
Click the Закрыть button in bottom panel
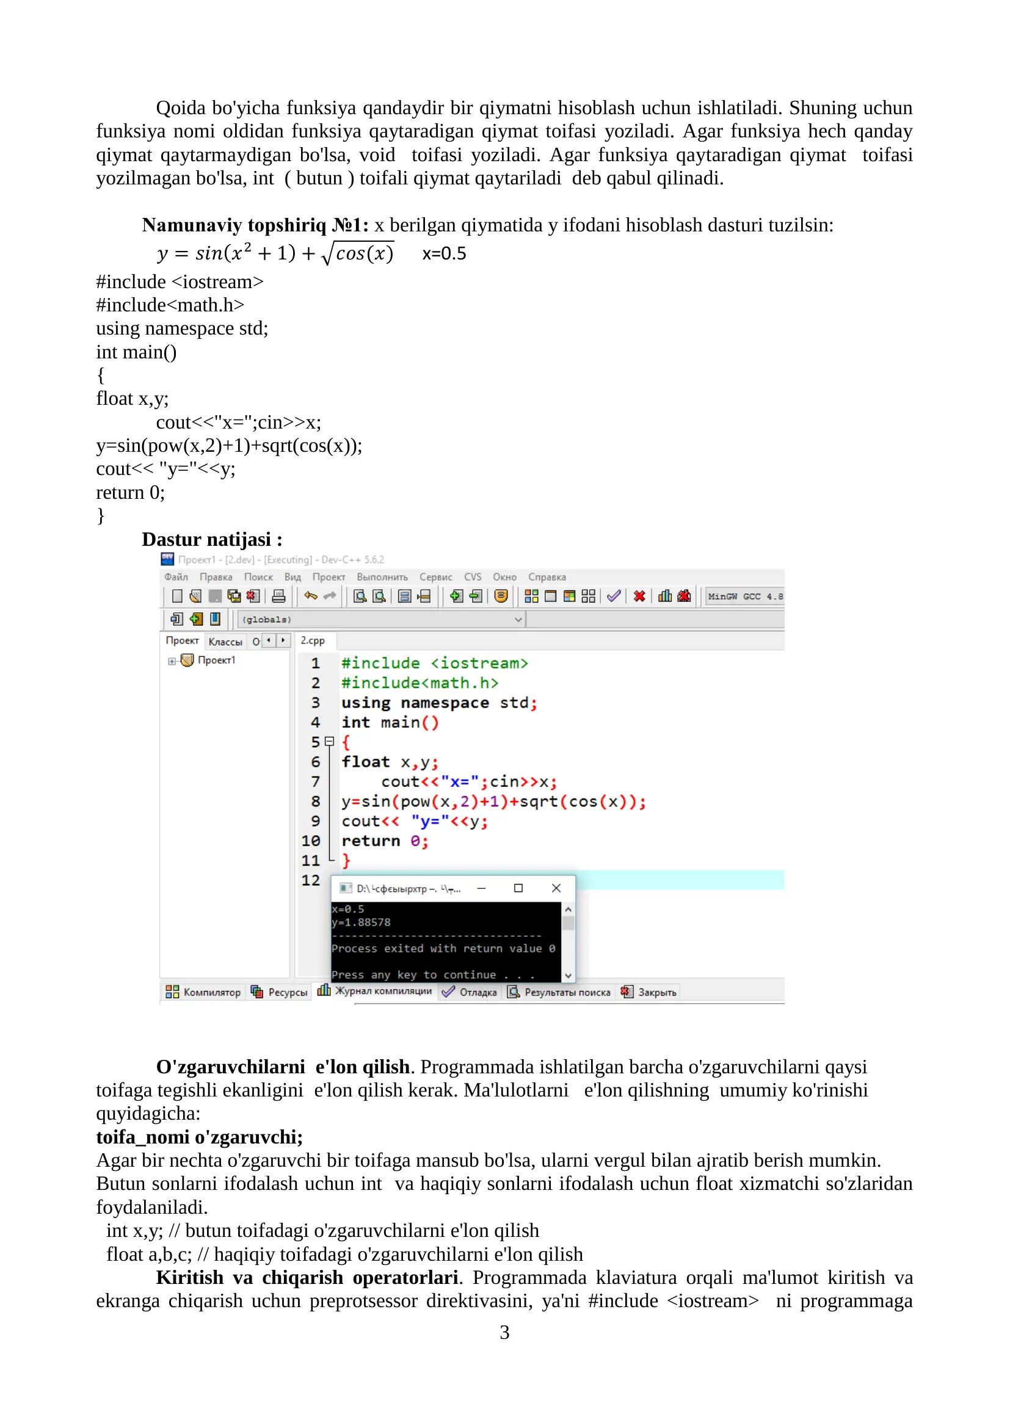click(x=649, y=992)
